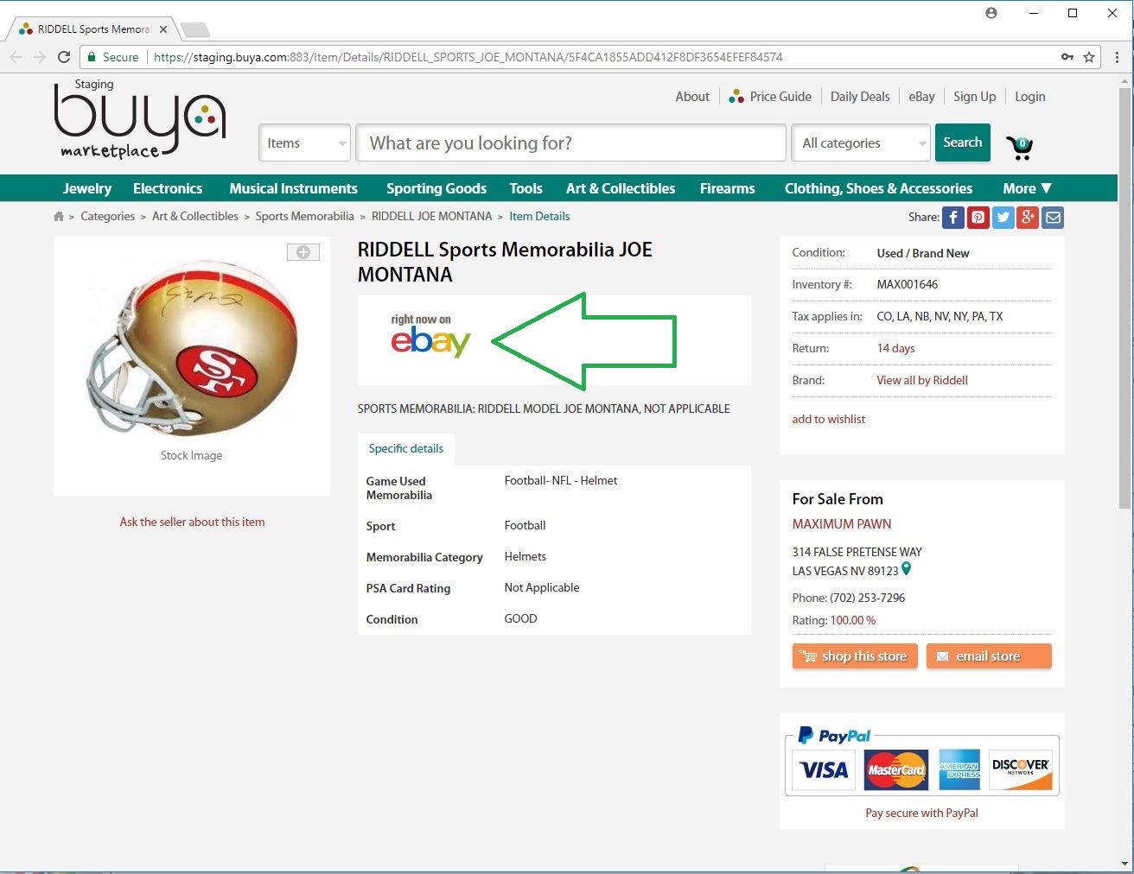Click the helmet stock image thumbnail
The height and width of the screenshot is (874, 1134).
tap(192, 347)
